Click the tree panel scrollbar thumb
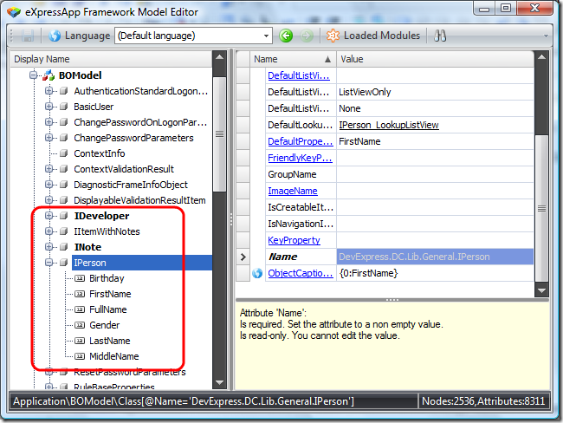Image resolution: width=563 pixels, height=423 pixels. tap(219, 134)
